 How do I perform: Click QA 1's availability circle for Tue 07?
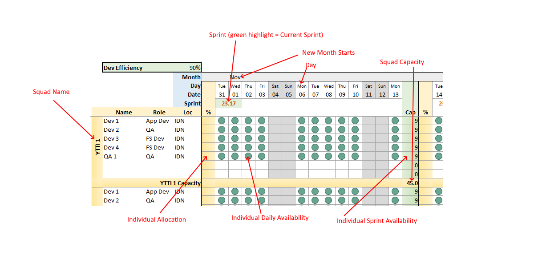tap(315, 156)
